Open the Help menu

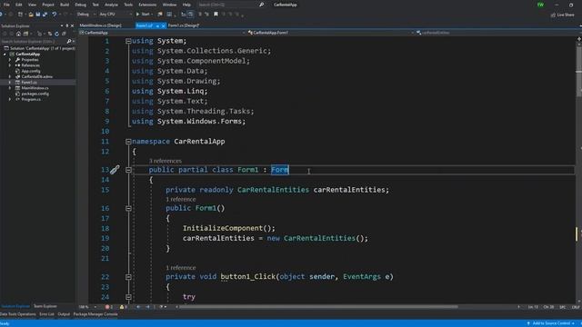point(186,5)
